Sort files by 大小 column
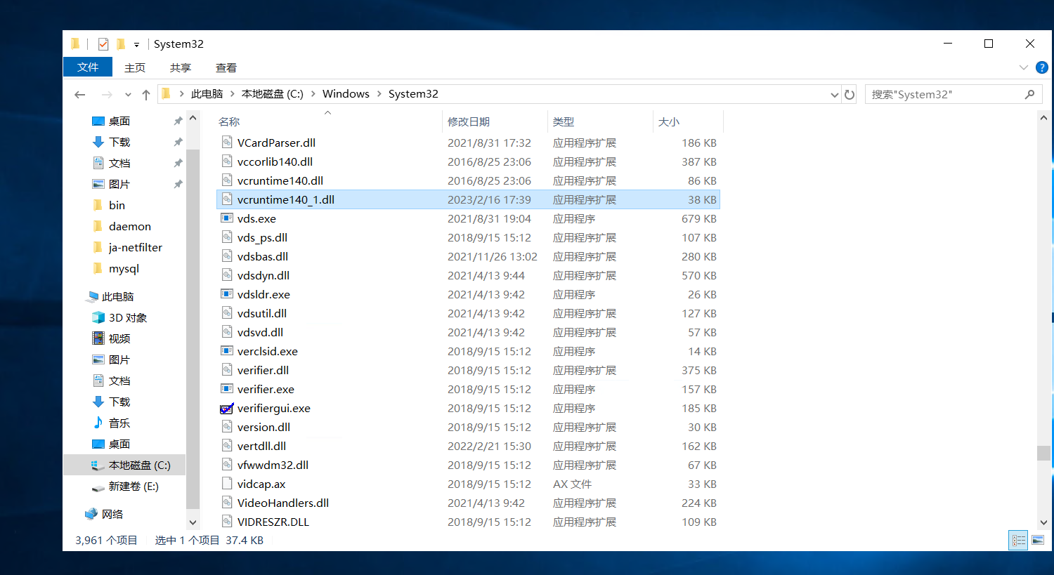Viewport: 1054px width, 575px height. 669,121
